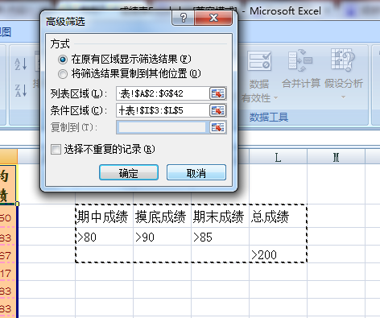Viewport: 380px width, 318px height.
Task: Click the cell containing 摸底成绩
Action: [163, 216]
